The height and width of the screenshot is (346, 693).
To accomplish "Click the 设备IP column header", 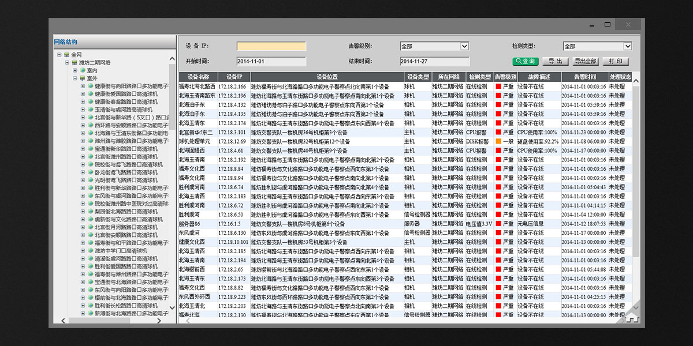I will (x=234, y=77).
